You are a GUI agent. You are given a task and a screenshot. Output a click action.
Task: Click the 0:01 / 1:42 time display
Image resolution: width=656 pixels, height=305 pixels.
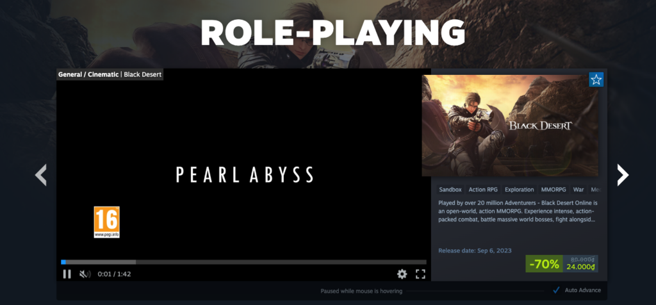pos(114,274)
